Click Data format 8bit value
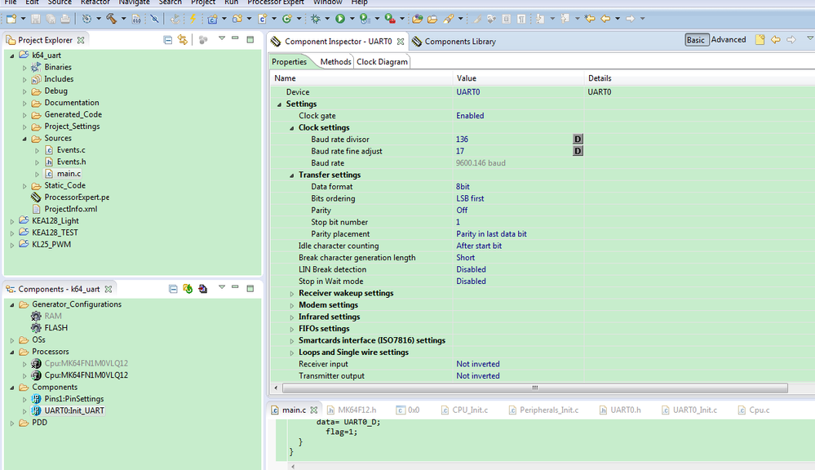815x470 pixels. point(463,186)
